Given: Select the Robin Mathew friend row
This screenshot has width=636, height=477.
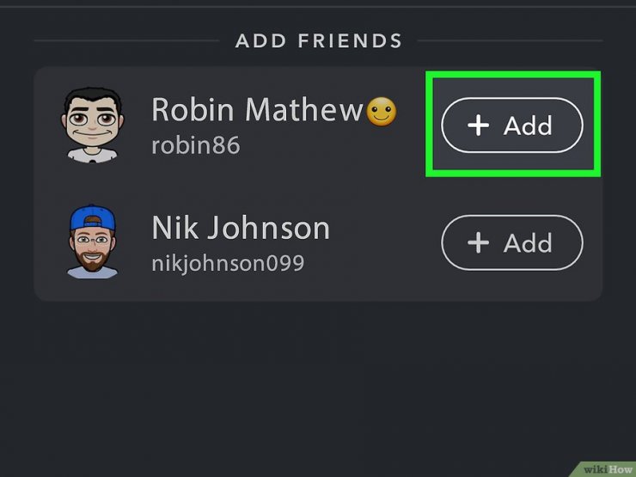Looking at the screenshot, I should coord(318,125).
